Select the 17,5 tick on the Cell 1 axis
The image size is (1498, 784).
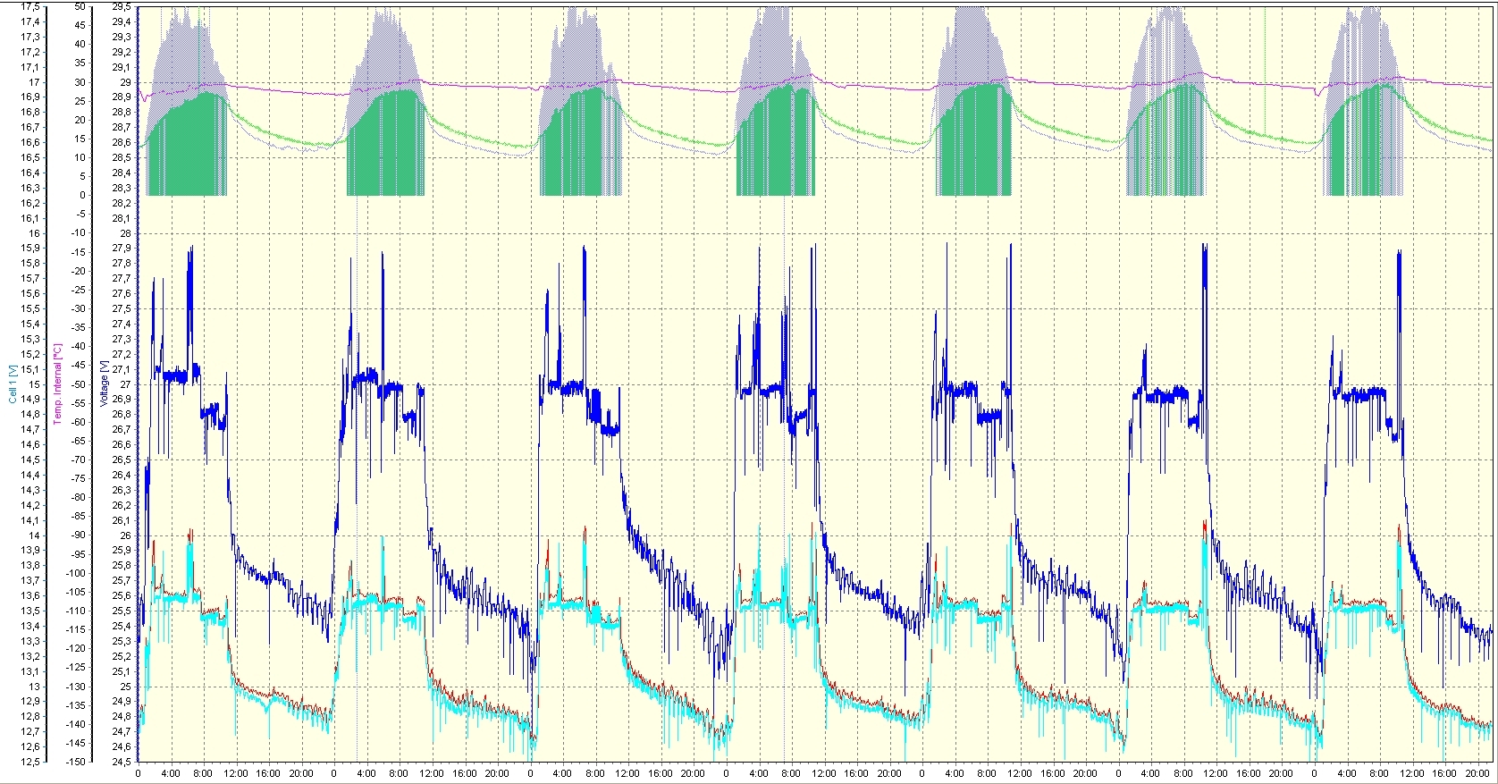point(30,6)
